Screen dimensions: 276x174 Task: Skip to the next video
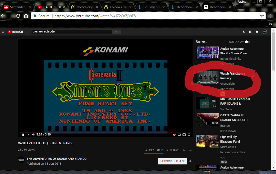pyautogui.click(x=28, y=135)
